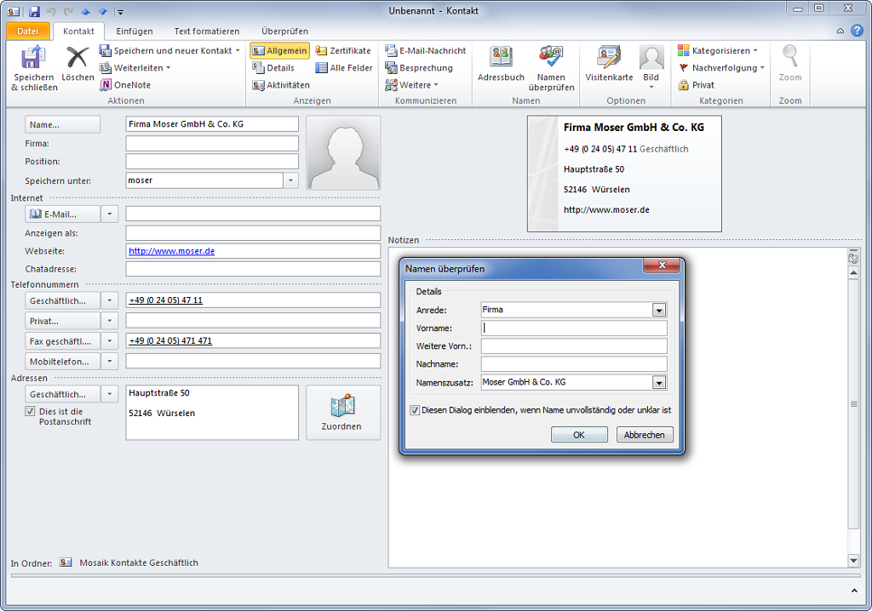The height and width of the screenshot is (611, 872).
Task: Expand the 'Speichern unter' dropdown
Action: click(291, 180)
